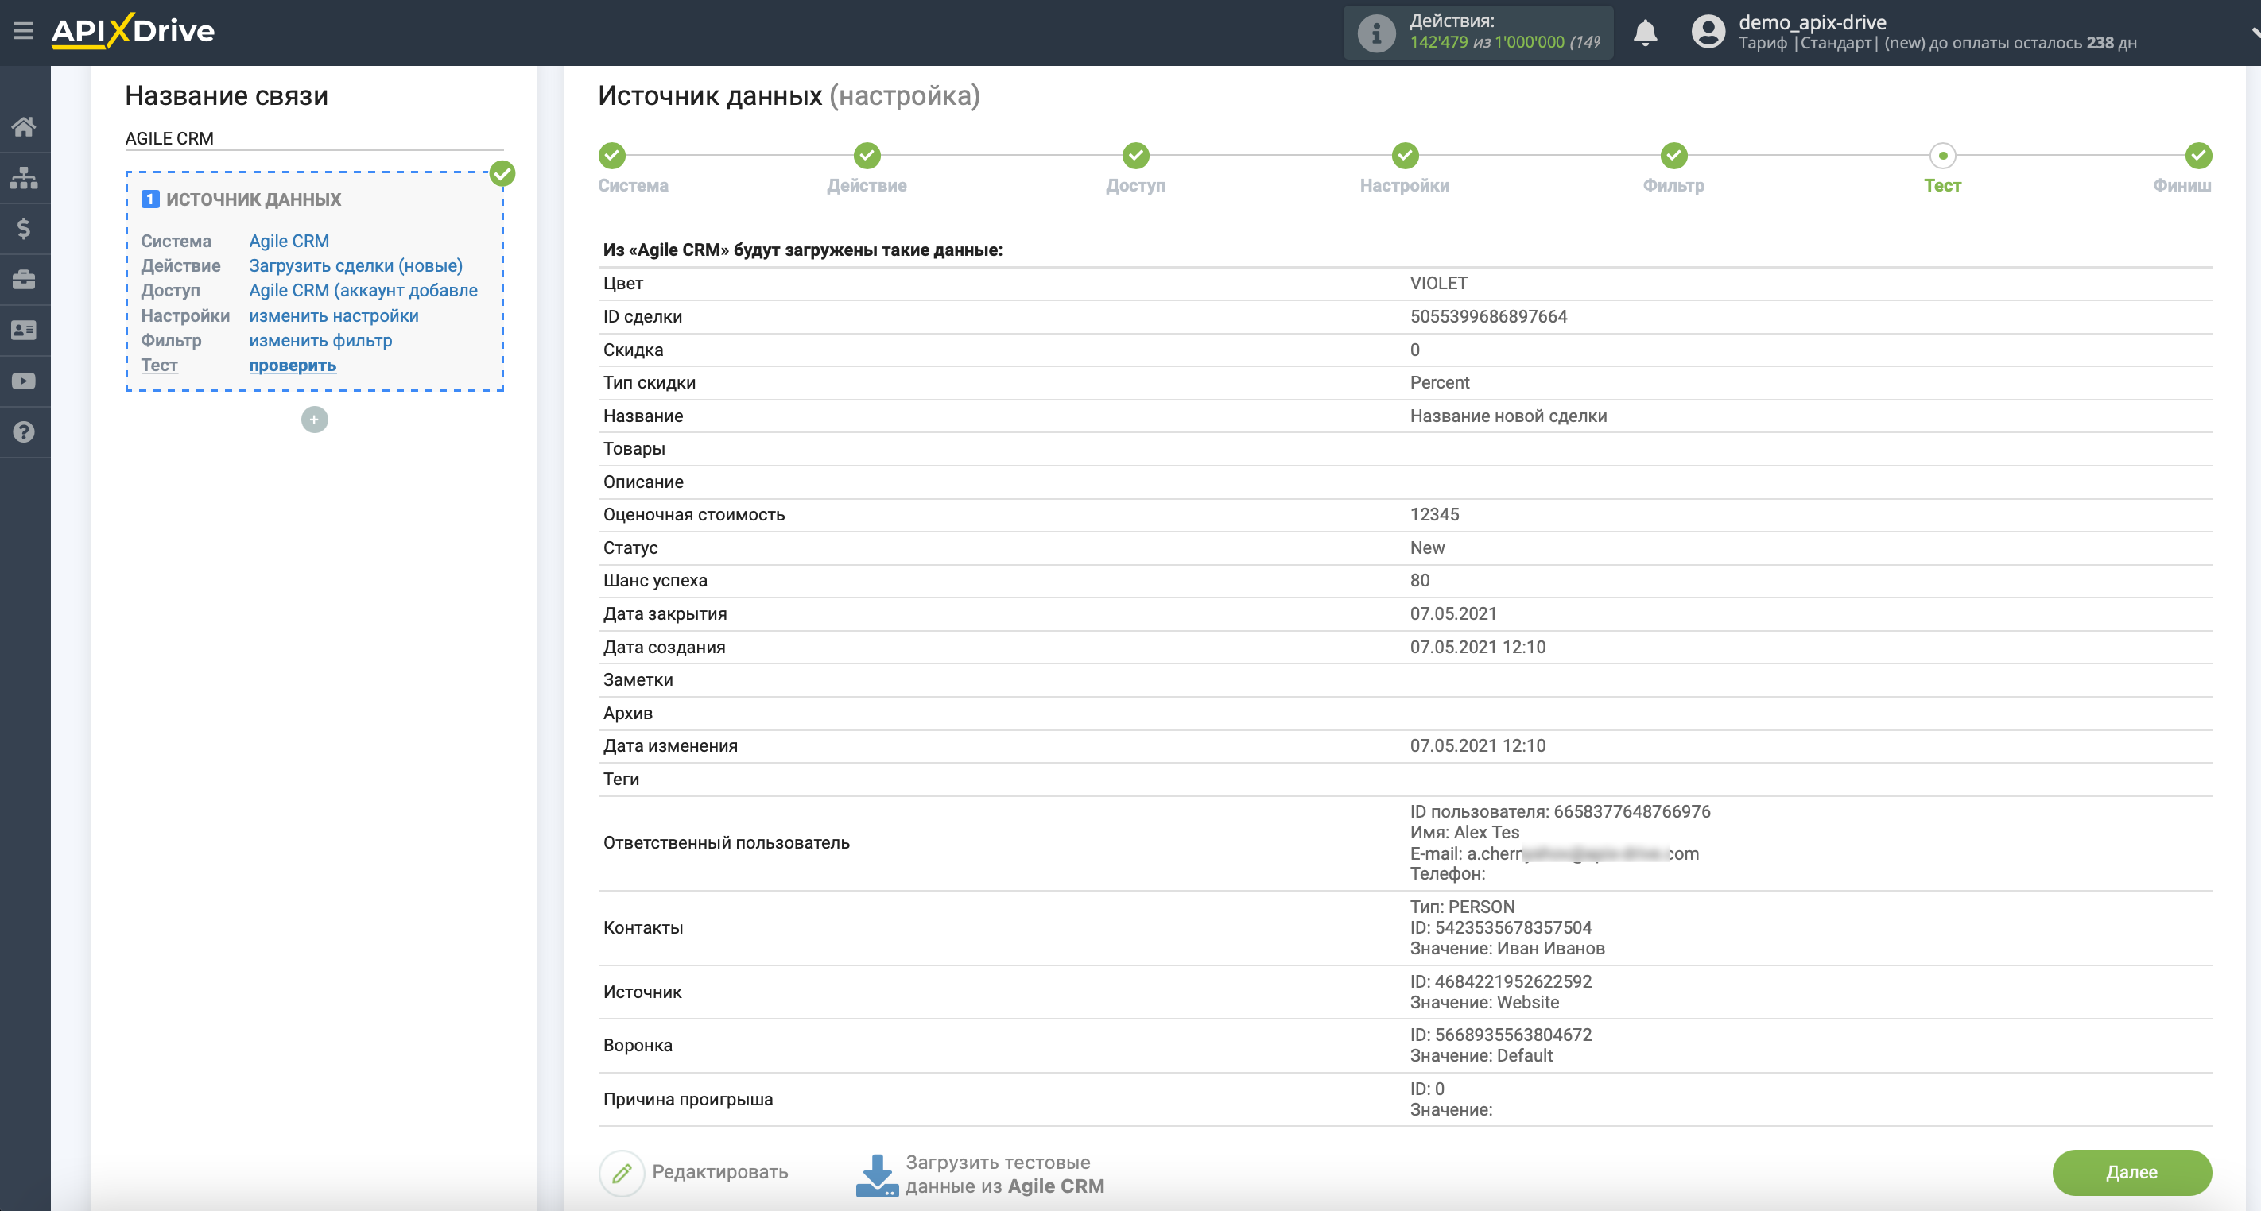
Task: Click the ИСТОЧНИК ДАННЫХ block header
Action: 254,199
